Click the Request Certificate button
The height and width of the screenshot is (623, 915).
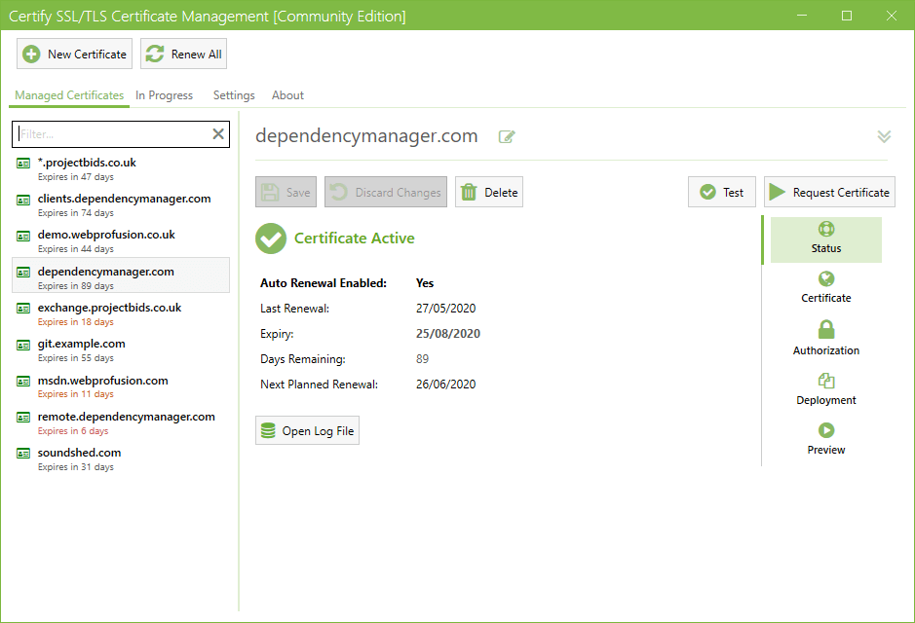829,192
